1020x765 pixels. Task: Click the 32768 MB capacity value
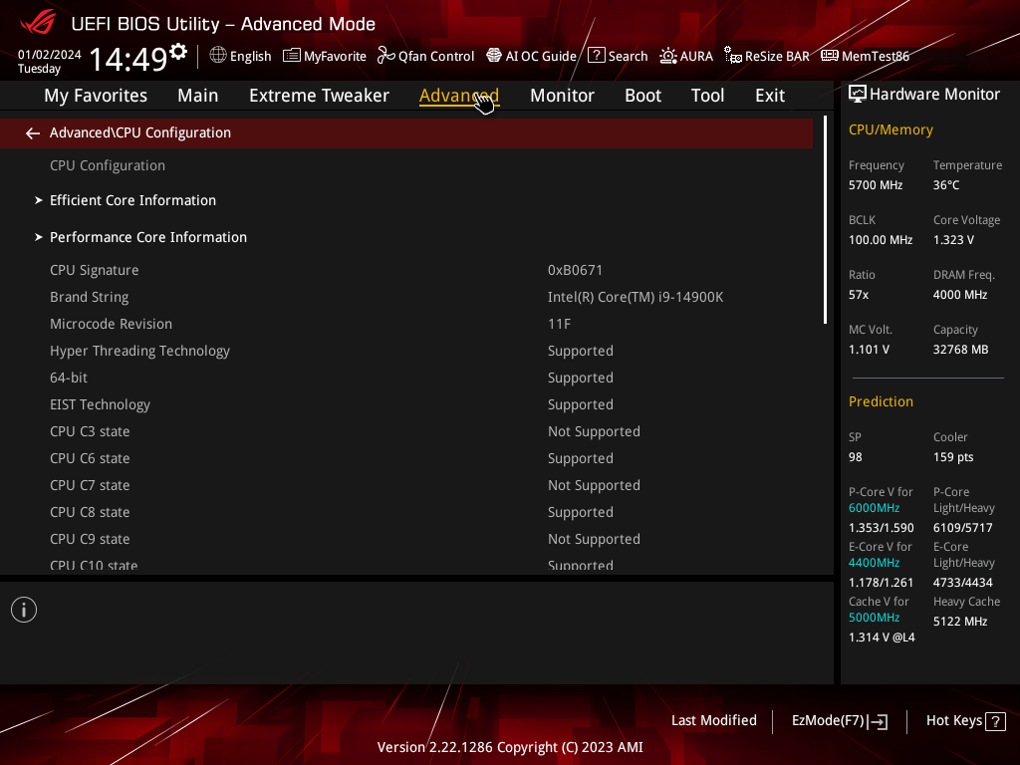point(961,350)
